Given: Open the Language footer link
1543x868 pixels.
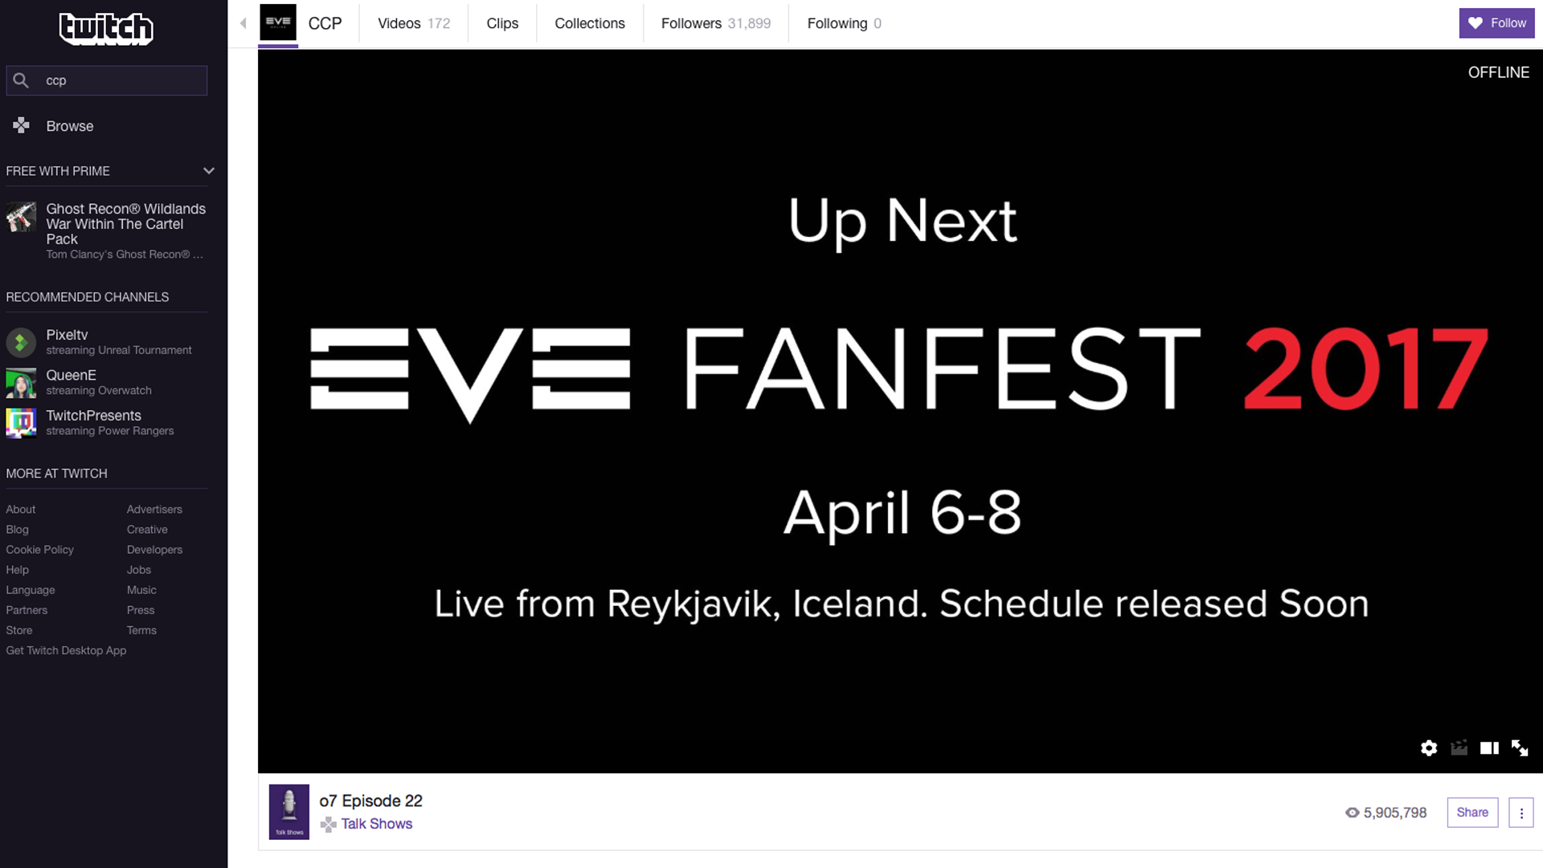Looking at the screenshot, I should coord(31,590).
